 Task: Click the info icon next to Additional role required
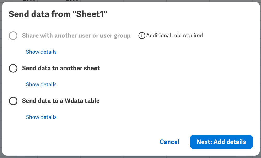pyautogui.click(x=142, y=36)
